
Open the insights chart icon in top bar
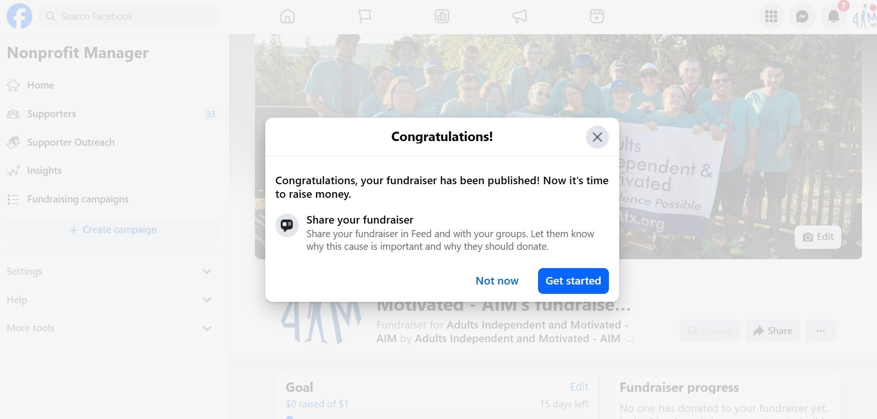442,16
